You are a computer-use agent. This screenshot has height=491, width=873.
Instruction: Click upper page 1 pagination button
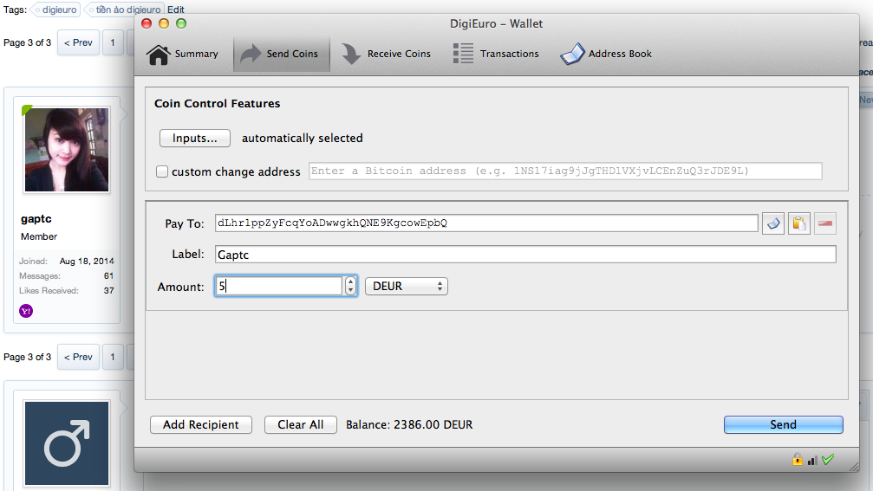coord(113,42)
